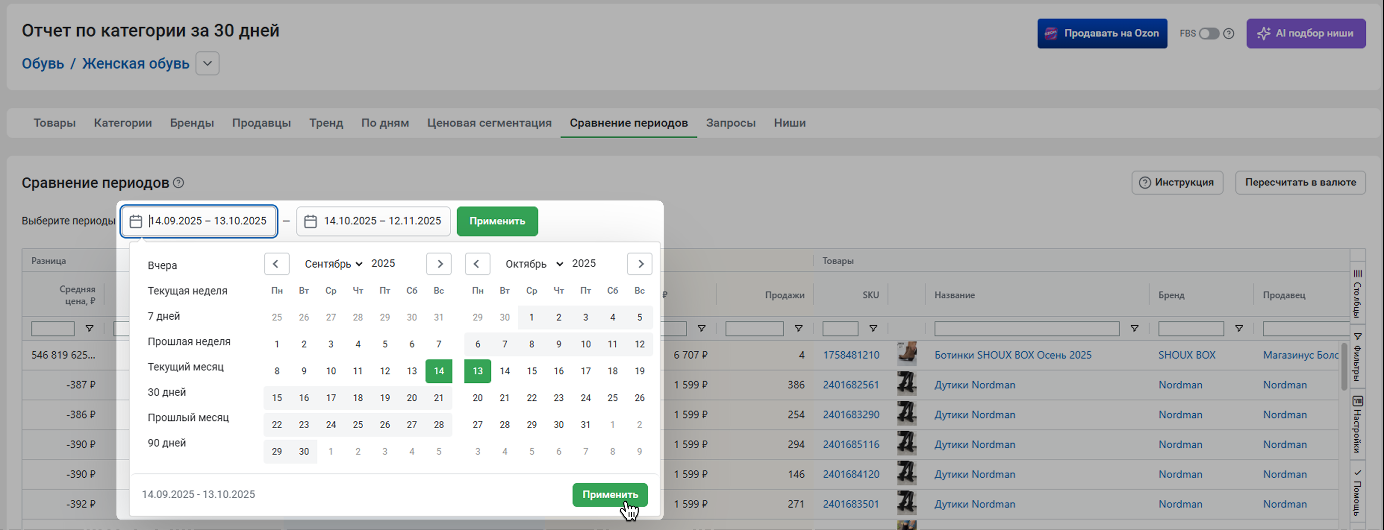Go to next month in October calendar
Screen dimensions: 1384x530
click(639, 264)
